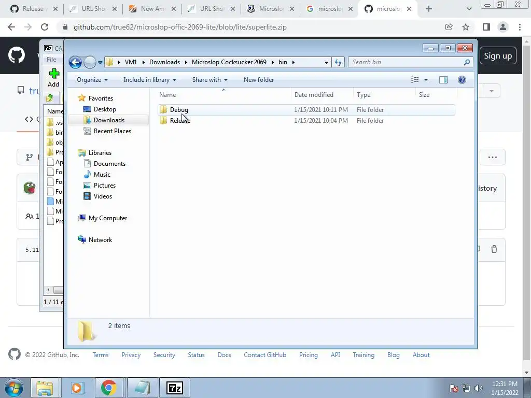This screenshot has height=398, width=531.
Task: Click the share page icon in Chrome
Action: tap(449, 27)
